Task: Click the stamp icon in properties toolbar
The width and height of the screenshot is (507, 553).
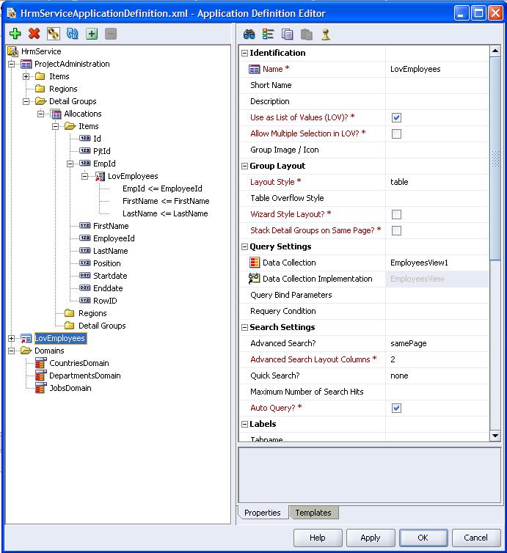Action: coord(326,34)
